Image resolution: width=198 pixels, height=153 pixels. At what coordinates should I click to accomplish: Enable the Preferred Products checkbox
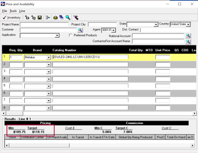coord(70,35)
